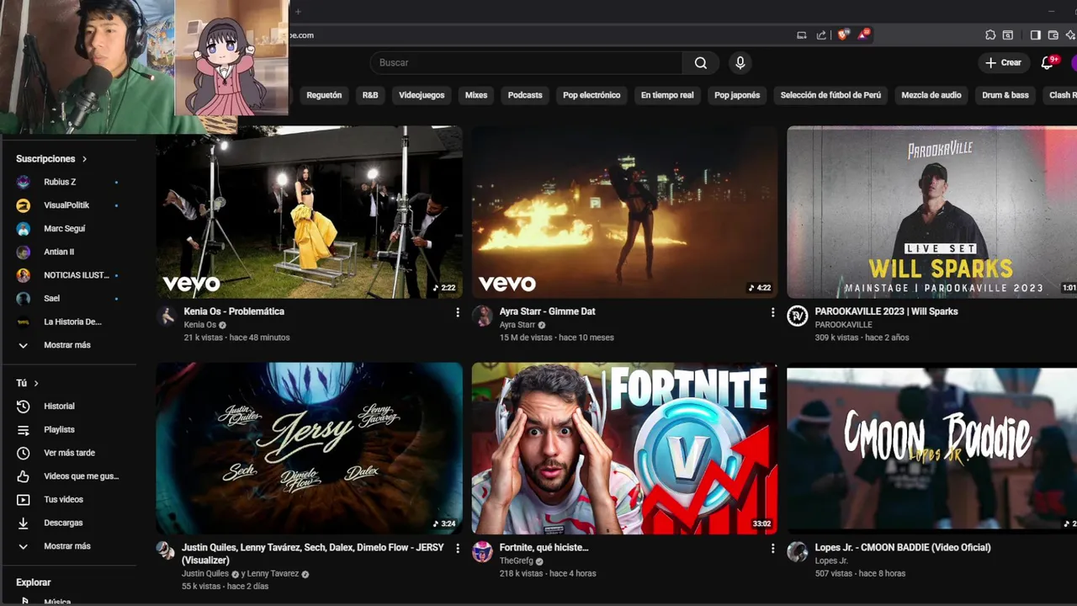Screen dimensions: 1077x606
Task: Open VisualPolitik subscription channel
Action: coord(67,205)
